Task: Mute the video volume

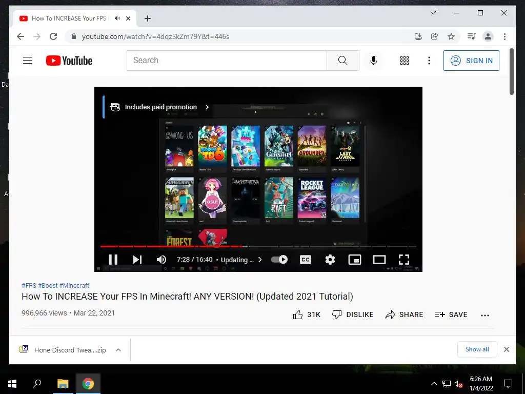Action: coord(161,260)
